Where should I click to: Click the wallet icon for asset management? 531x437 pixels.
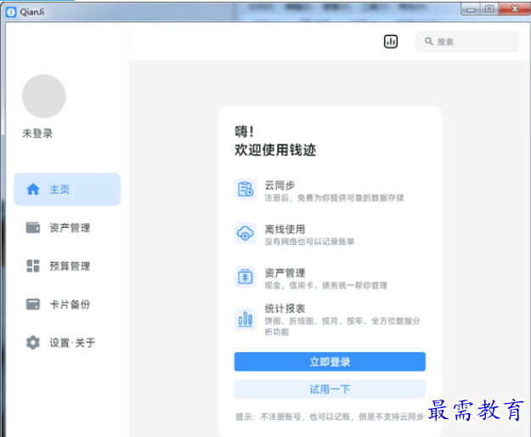(x=33, y=228)
